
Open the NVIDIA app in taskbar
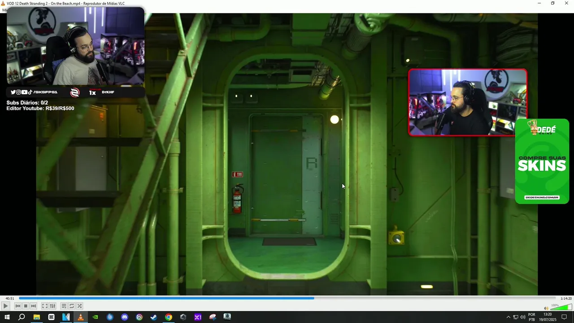pos(95,317)
